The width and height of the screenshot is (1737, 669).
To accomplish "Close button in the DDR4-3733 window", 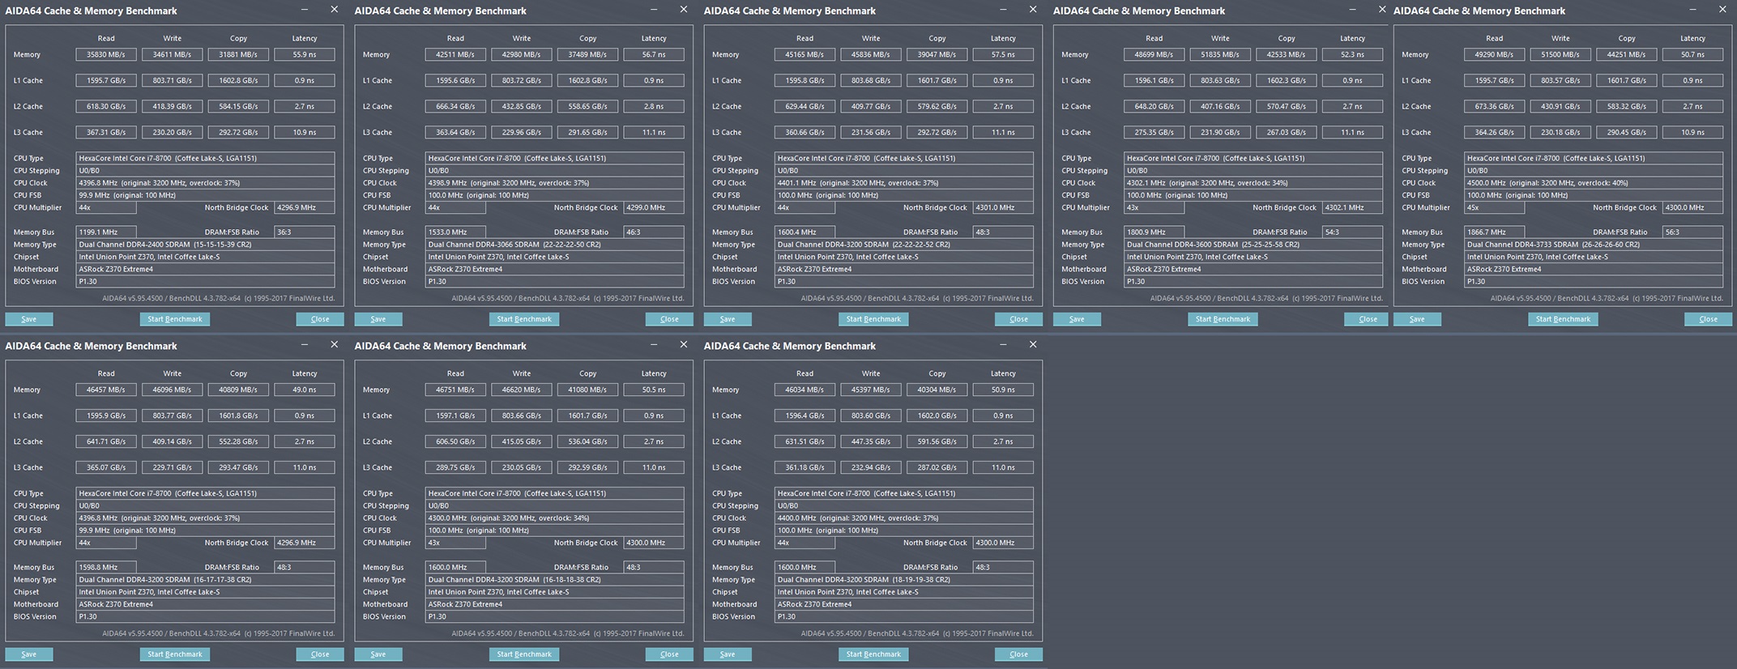I will (x=1708, y=319).
